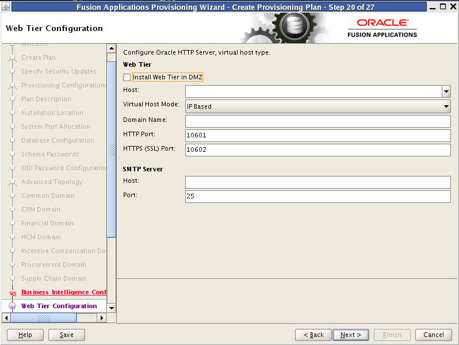Select System Port Allocation step

(56, 126)
